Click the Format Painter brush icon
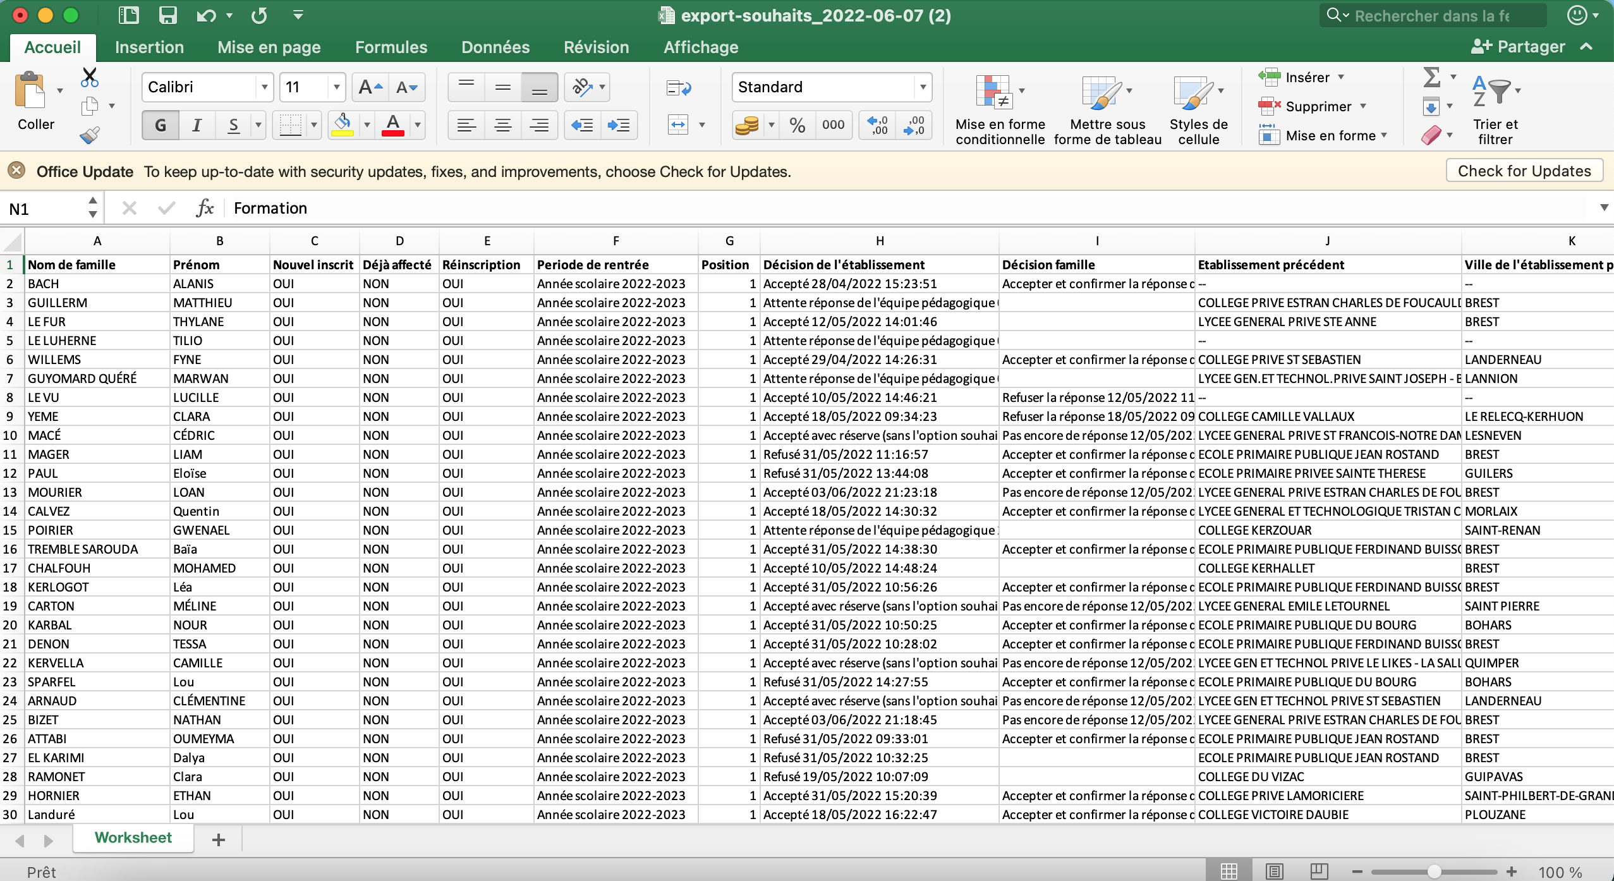Image resolution: width=1614 pixels, height=881 pixels. [x=90, y=135]
